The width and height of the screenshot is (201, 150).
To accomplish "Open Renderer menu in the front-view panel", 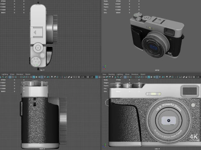I will tap(135, 74).
